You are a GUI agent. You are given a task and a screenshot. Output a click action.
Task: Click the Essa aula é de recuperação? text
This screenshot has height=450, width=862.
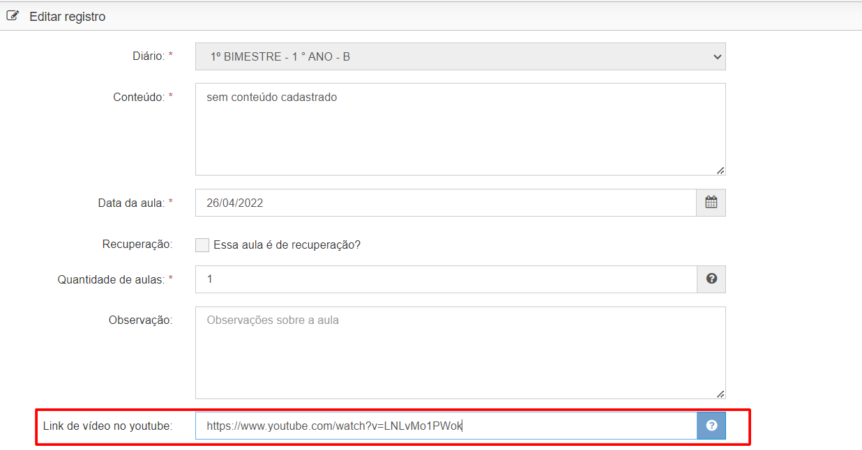[287, 245]
